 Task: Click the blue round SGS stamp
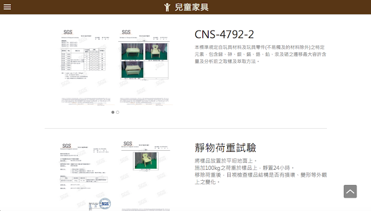[105, 203]
